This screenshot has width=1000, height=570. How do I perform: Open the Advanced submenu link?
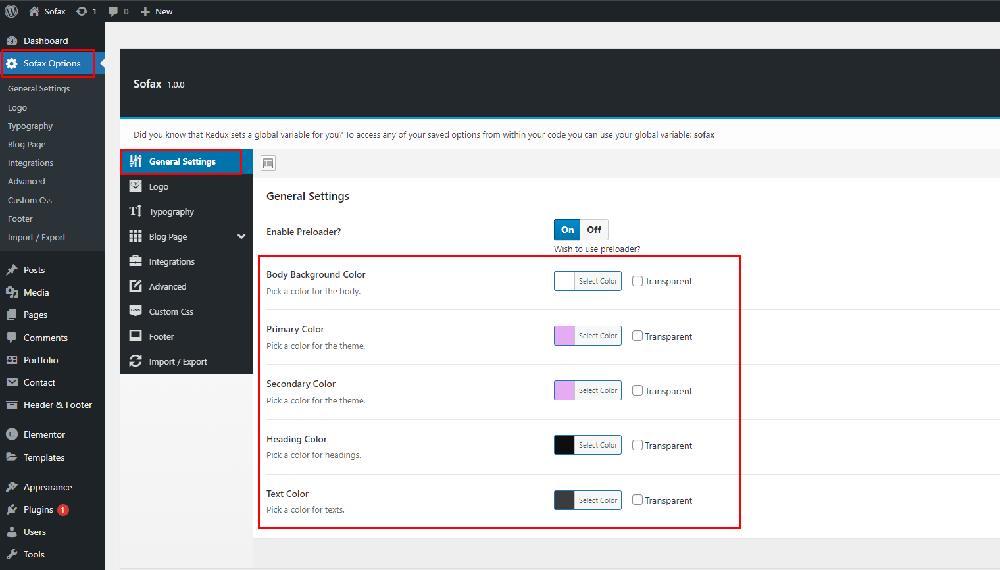(x=26, y=182)
